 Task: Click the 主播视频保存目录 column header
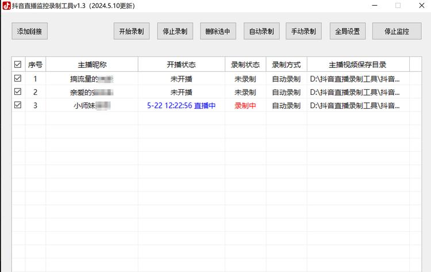[358, 64]
